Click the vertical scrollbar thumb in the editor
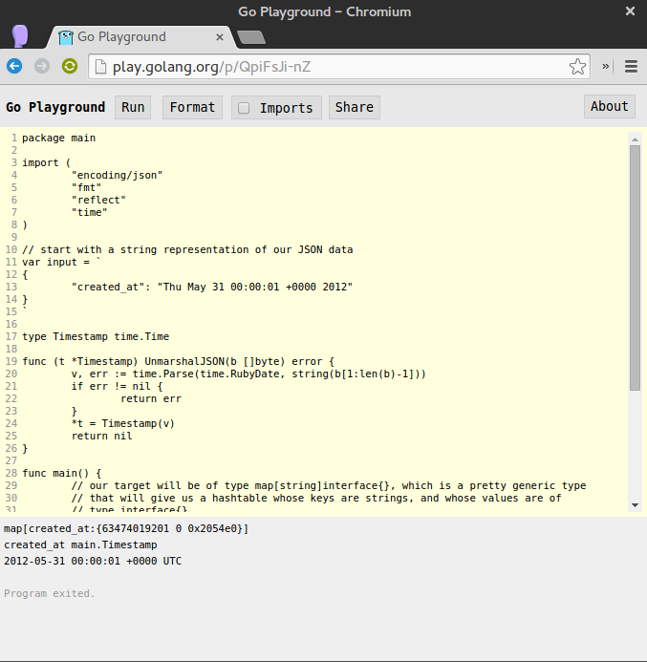 click(x=635, y=268)
